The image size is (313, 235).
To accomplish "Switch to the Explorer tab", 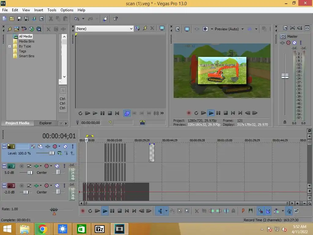I will [46, 123].
